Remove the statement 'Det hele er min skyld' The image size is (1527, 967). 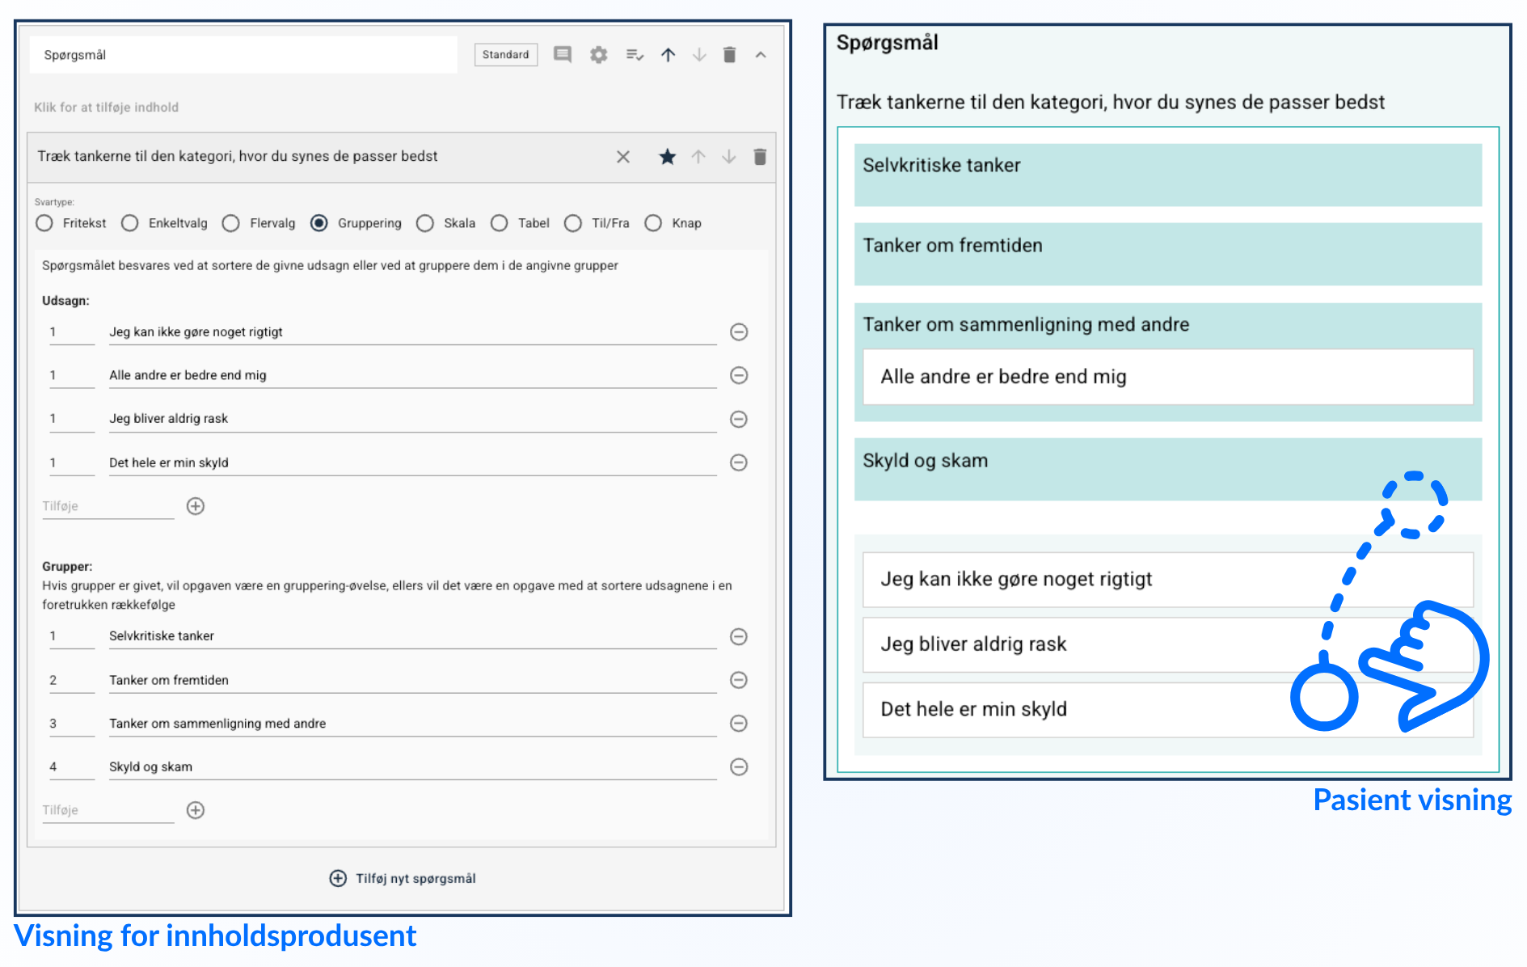point(739,462)
